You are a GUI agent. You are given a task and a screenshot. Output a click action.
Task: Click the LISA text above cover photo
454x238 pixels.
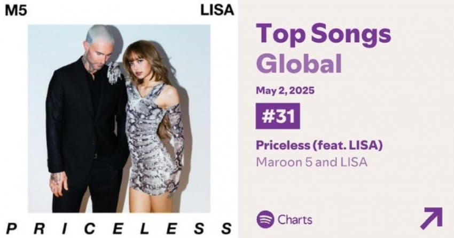[216, 11]
